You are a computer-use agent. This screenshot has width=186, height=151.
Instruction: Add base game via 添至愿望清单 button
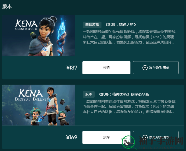pos(156,68)
